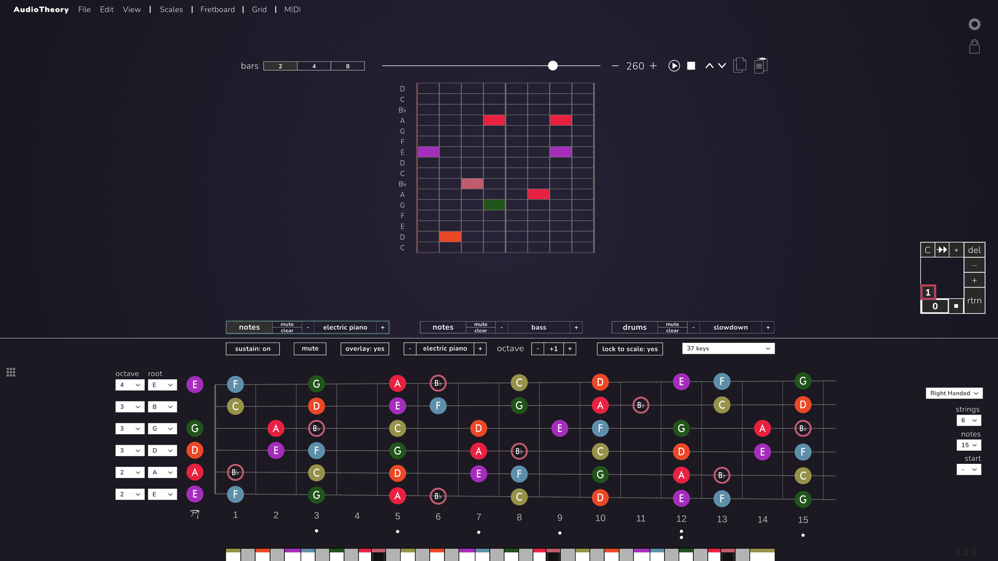Viewport: 998px width, 561px height.
Task: Disable overlay for the electric piano
Action: click(x=364, y=349)
